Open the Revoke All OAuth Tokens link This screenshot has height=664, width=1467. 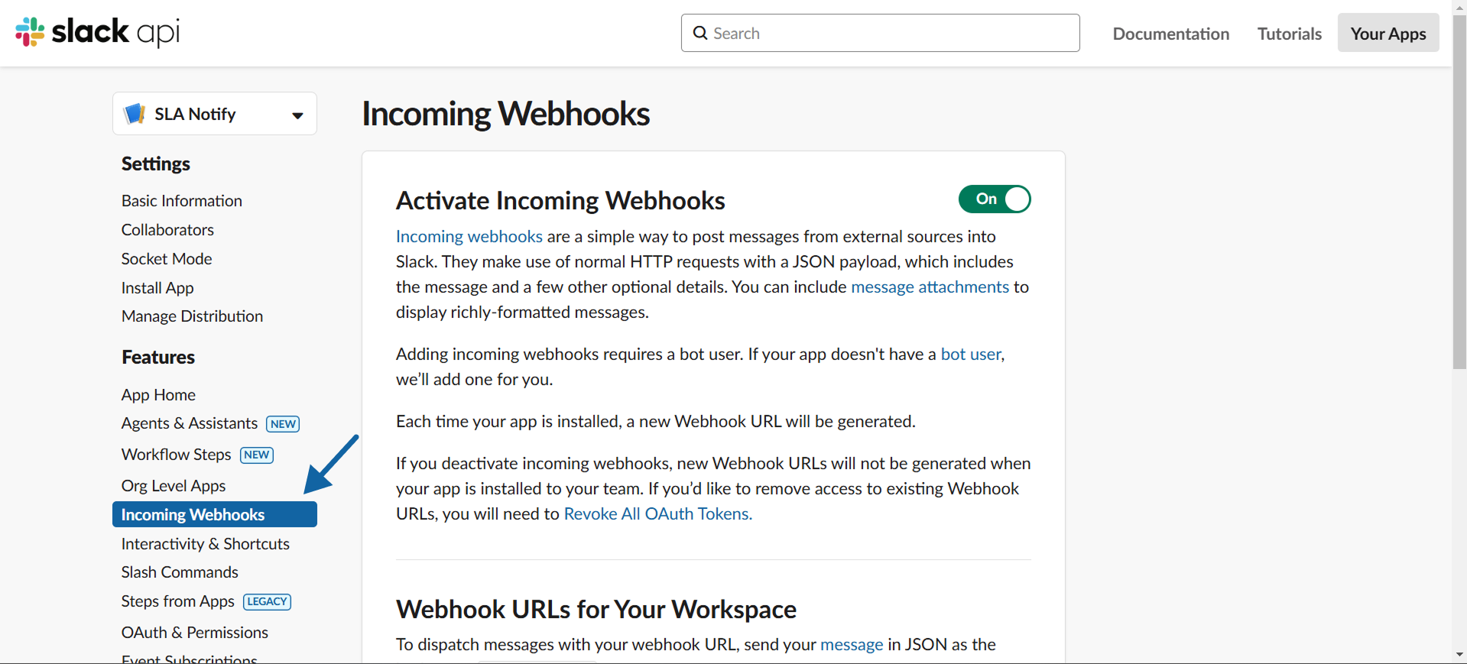657,514
